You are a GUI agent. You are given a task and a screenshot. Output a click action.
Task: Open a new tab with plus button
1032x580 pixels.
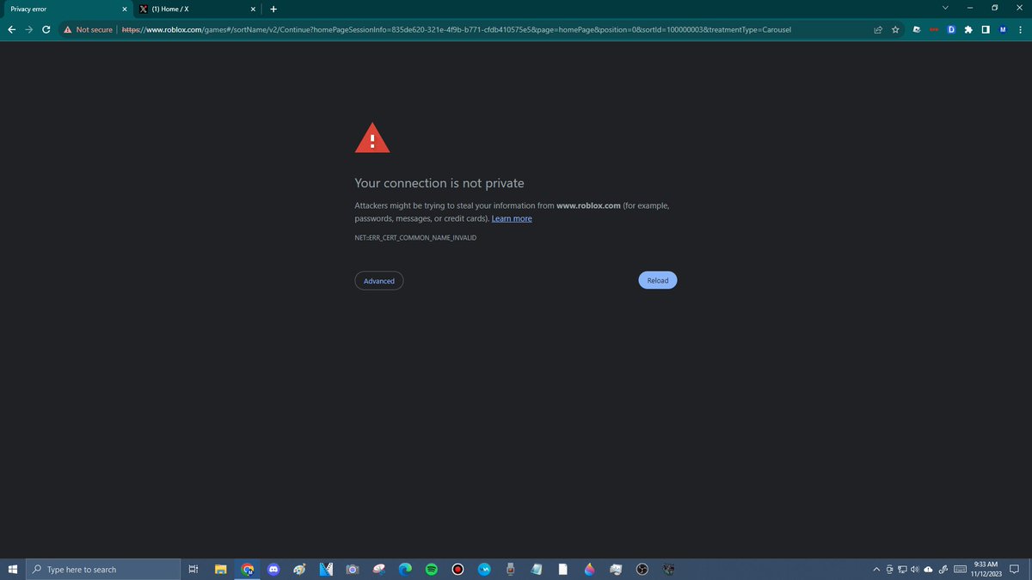click(273, 9)
